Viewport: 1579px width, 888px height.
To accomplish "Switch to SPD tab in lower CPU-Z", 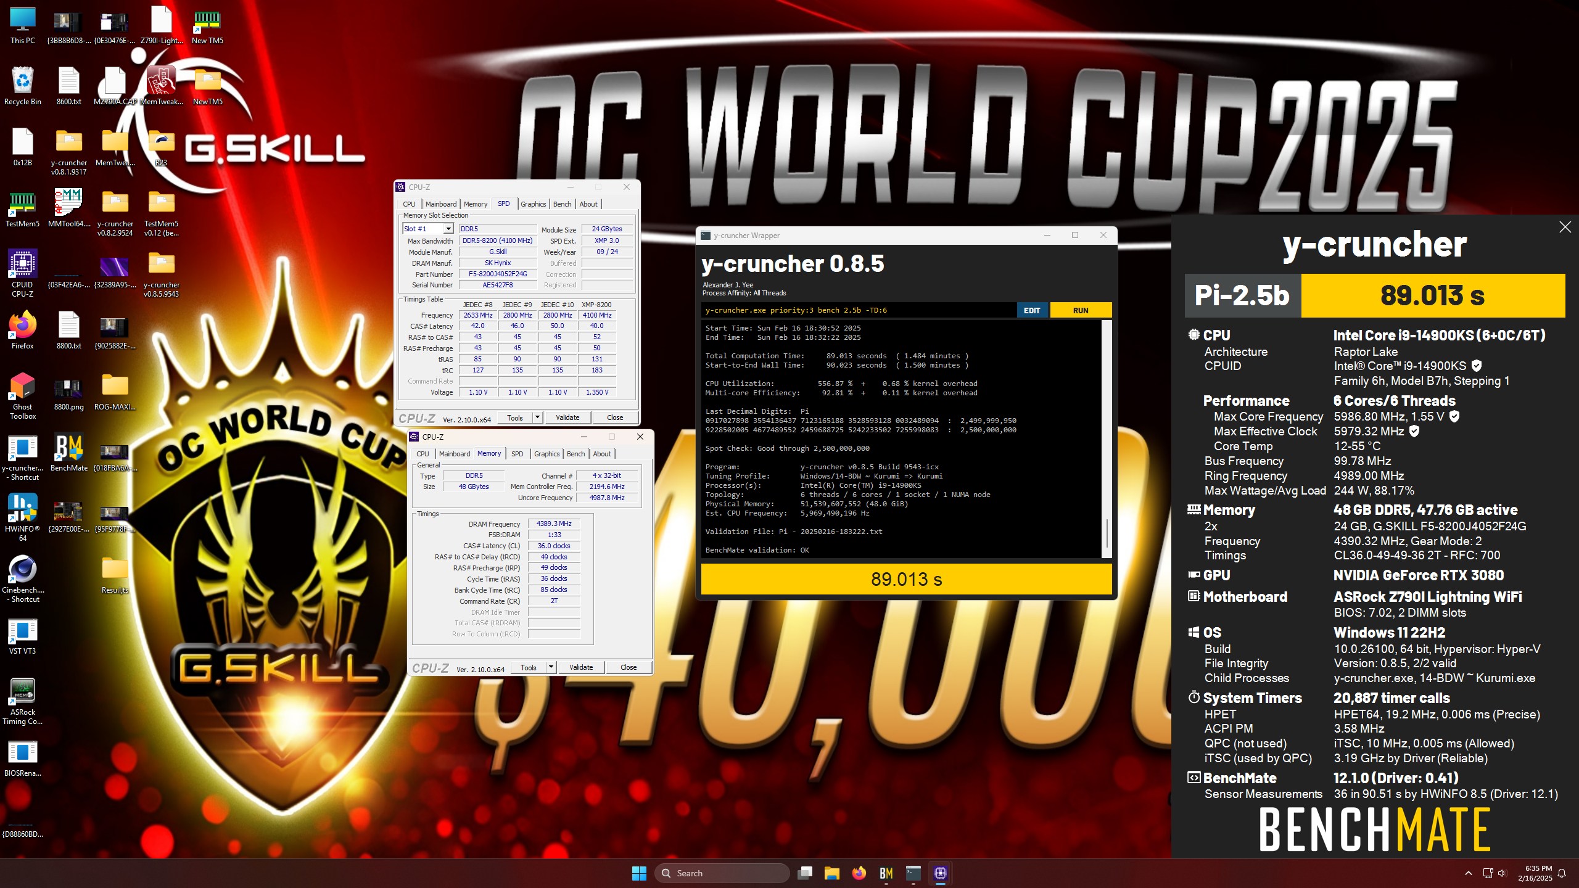I will pos(517,454).
